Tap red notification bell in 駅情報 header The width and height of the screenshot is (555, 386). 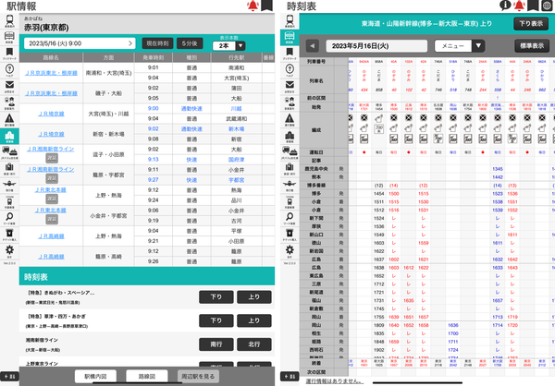253,6
